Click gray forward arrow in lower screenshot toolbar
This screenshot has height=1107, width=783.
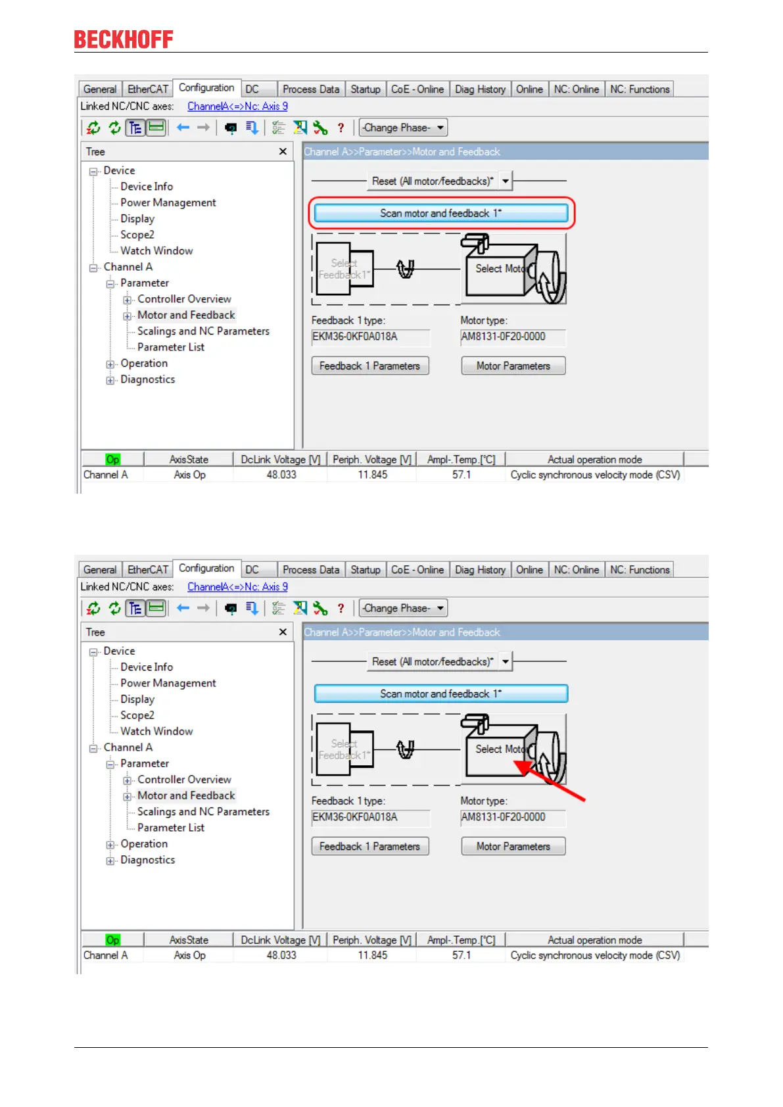click(x=204, y=608)
